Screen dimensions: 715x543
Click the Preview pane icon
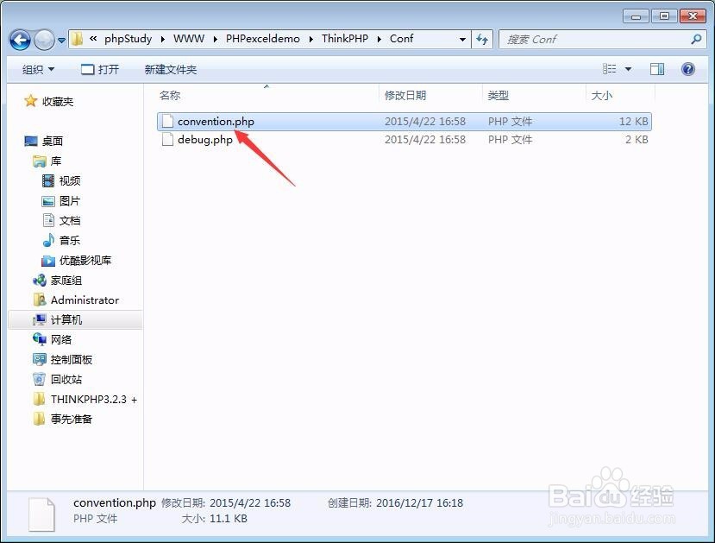point(656,69)
